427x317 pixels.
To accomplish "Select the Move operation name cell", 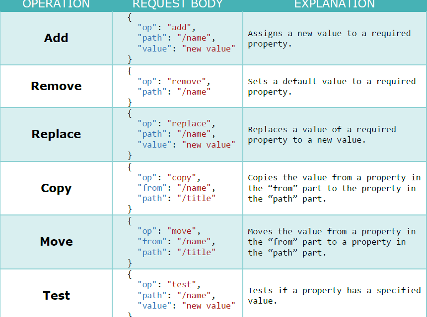I will [x=56, y=242].
